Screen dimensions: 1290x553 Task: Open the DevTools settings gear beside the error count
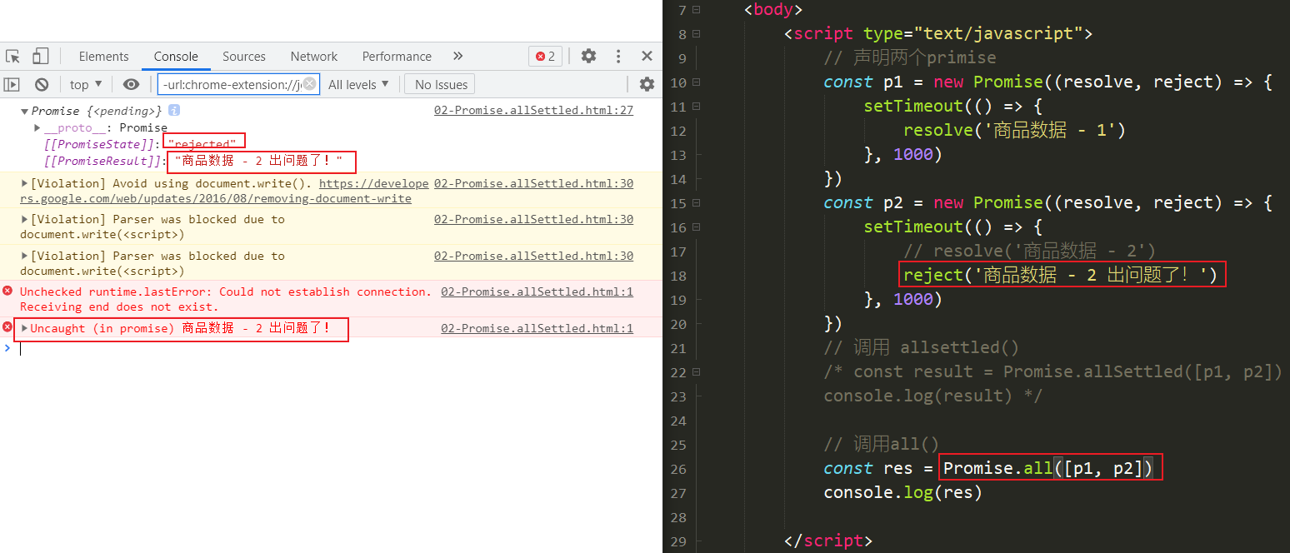click(x=588, y=57)
